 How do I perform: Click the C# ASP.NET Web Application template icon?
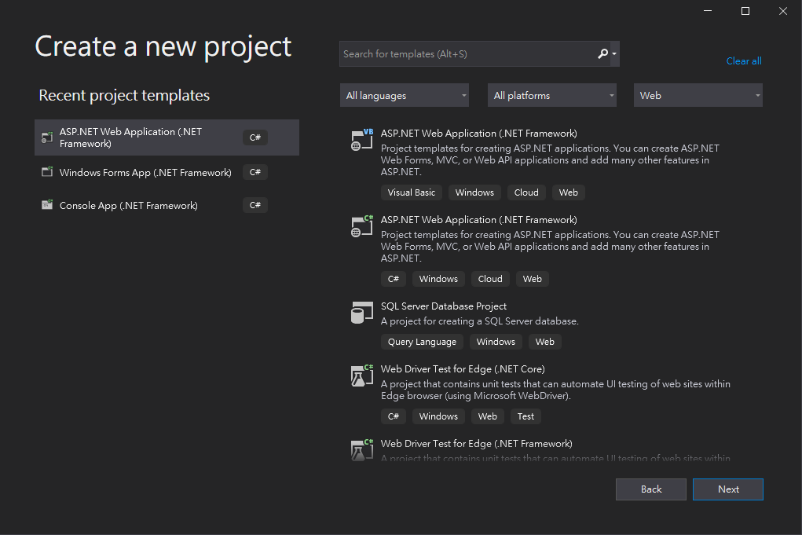(361, 226)
